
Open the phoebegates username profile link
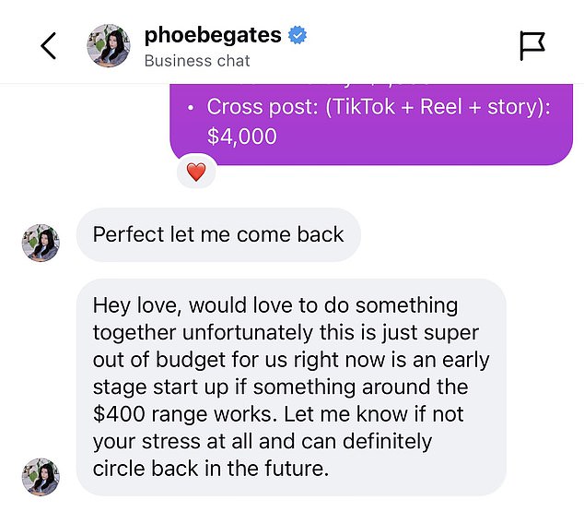click(213, 36)
